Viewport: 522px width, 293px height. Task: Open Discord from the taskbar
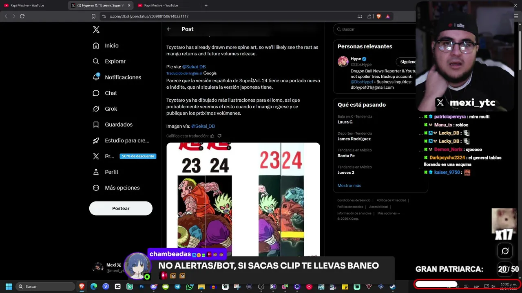(x=153, y=286)
